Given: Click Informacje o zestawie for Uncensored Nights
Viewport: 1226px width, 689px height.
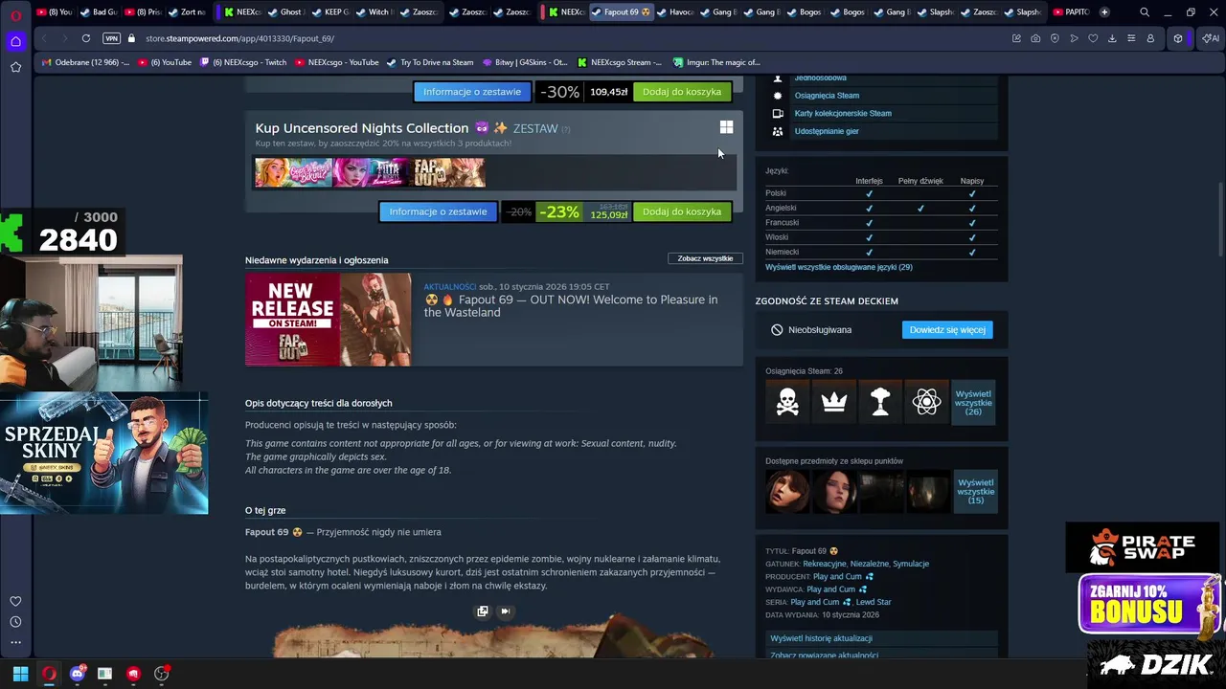Looking at the screenshot, I should tap(438, 211).
